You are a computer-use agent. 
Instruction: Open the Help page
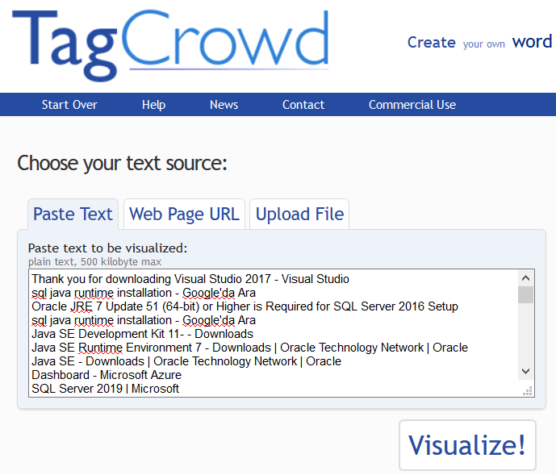pos(153,105)
